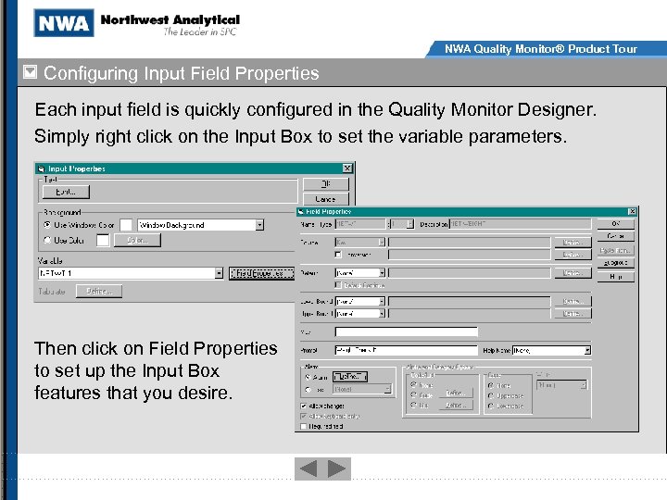This screenshot has width=667, height=500.
Task: Click the Field Properties button
Action: coord(261,273)
